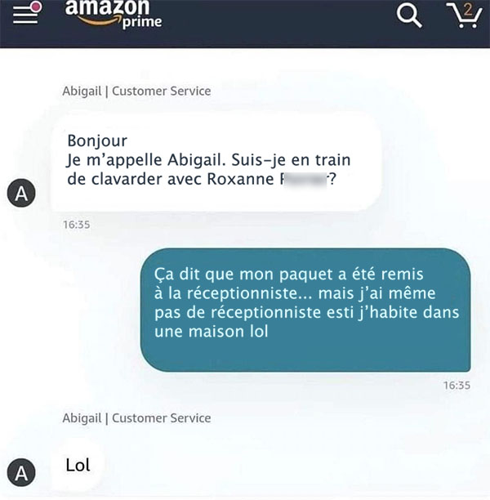Click the cart item count number 2

click(468, 10)
